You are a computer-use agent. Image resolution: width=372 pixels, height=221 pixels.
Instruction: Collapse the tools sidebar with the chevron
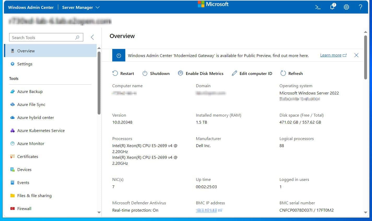[92, 37]
